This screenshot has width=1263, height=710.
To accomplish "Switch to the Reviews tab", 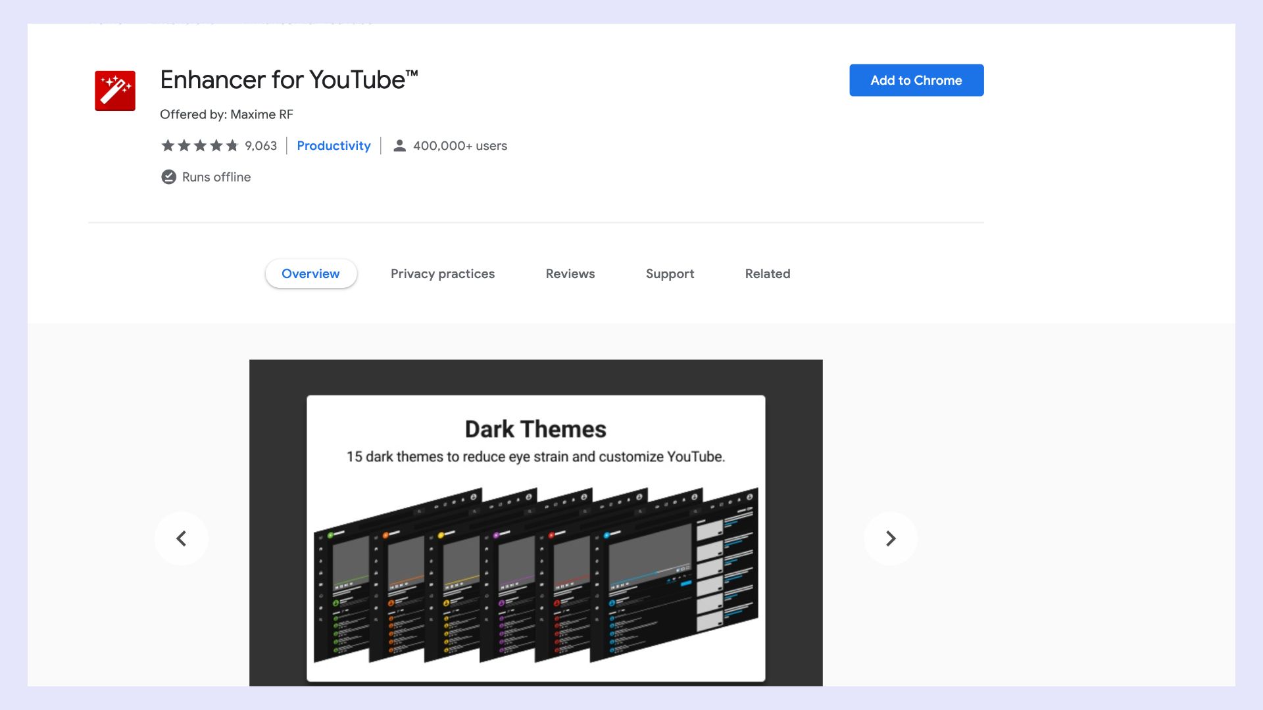I will (570, 273).
